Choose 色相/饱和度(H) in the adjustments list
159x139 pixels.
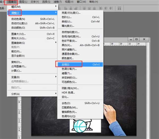click(x=80, y=36)
